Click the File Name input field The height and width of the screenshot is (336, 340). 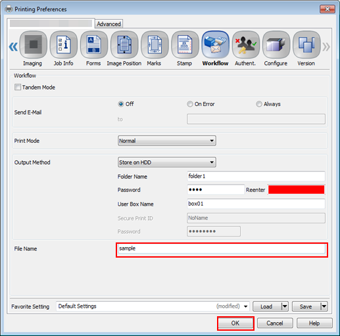(x=222, y=248)
